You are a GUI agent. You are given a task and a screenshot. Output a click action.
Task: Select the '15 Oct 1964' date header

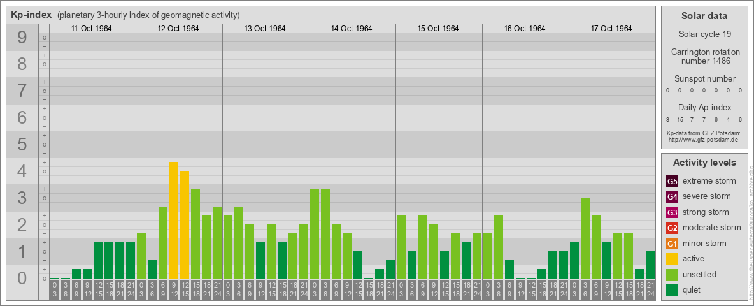(438, 29)
